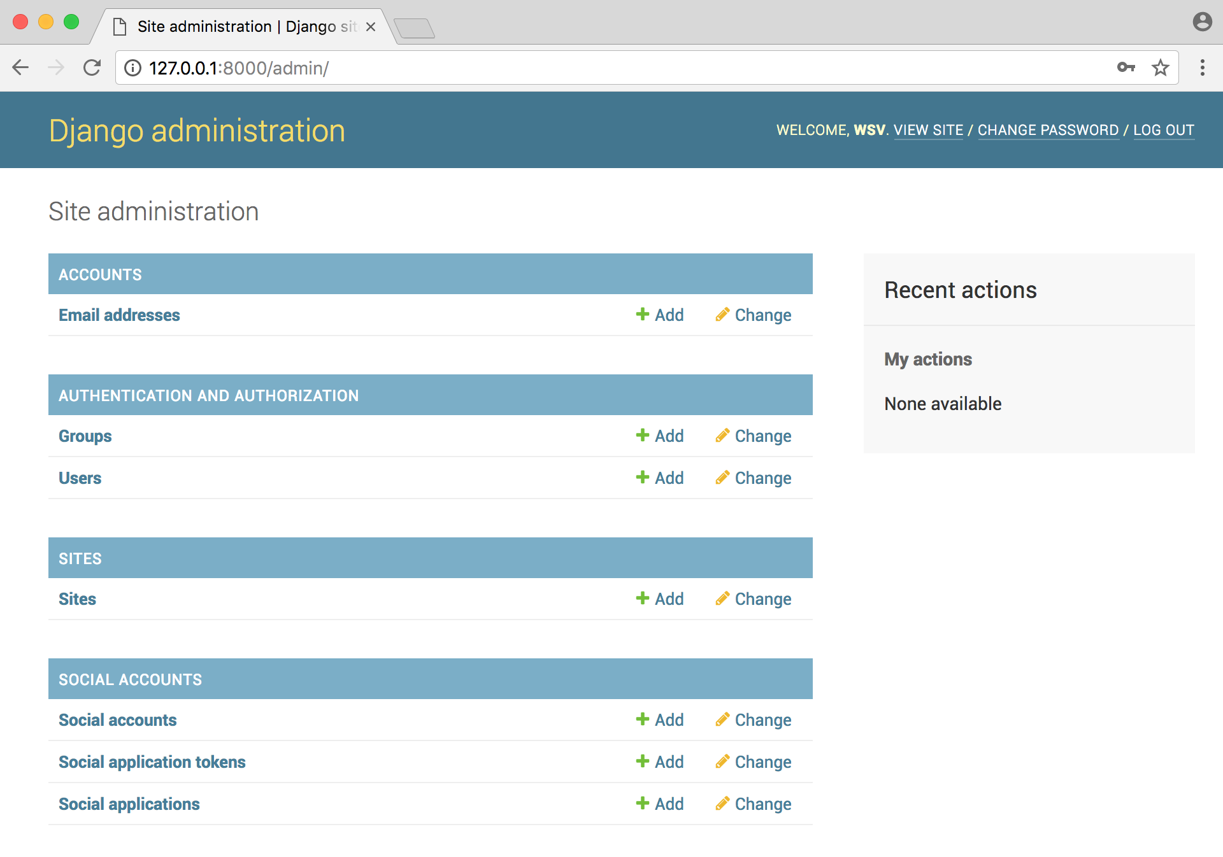Add a new User
The image size is (1223, 857).
(x=660, y=478)
